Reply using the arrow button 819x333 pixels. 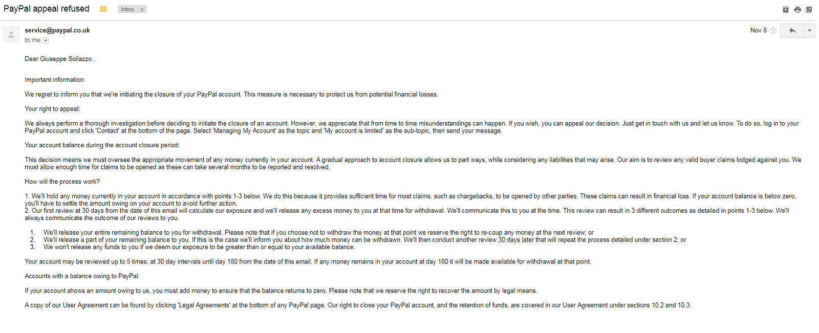pos(792,31)
